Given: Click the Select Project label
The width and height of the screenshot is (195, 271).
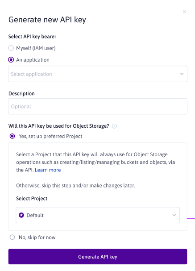Looking at the screenshot, I should [32, 198].
